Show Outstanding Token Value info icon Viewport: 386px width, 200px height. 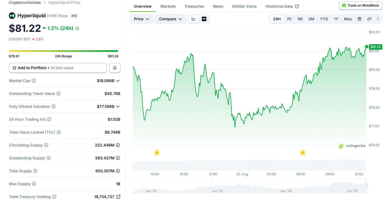click(x=59, y=94)
